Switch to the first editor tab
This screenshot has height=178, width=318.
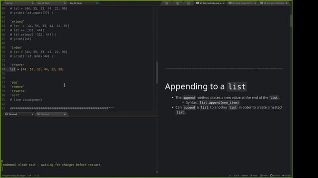point(18,3)
